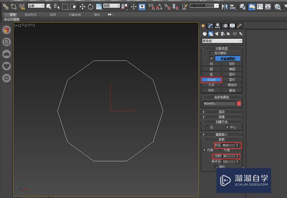287x198 pixels.
Task: Enable the 自动栅格 checkbox
Action: [211, 53]
